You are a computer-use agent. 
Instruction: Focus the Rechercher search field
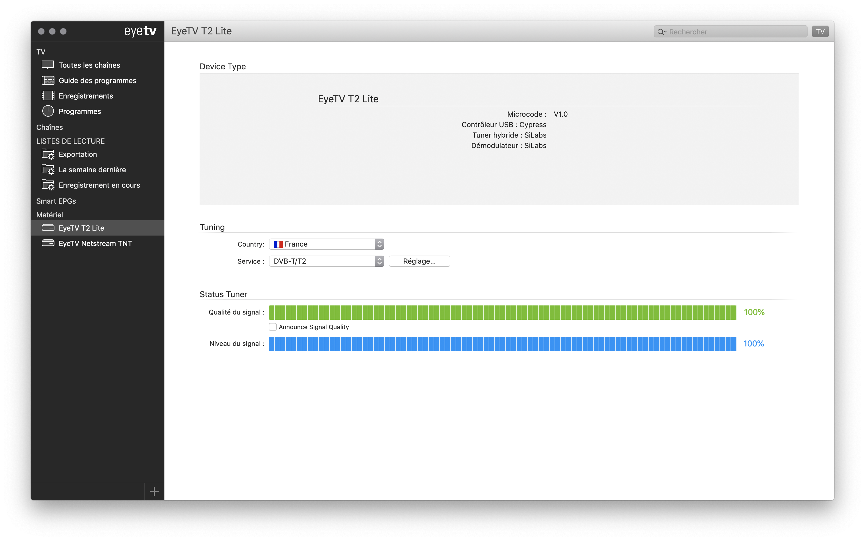coord(730,31)
